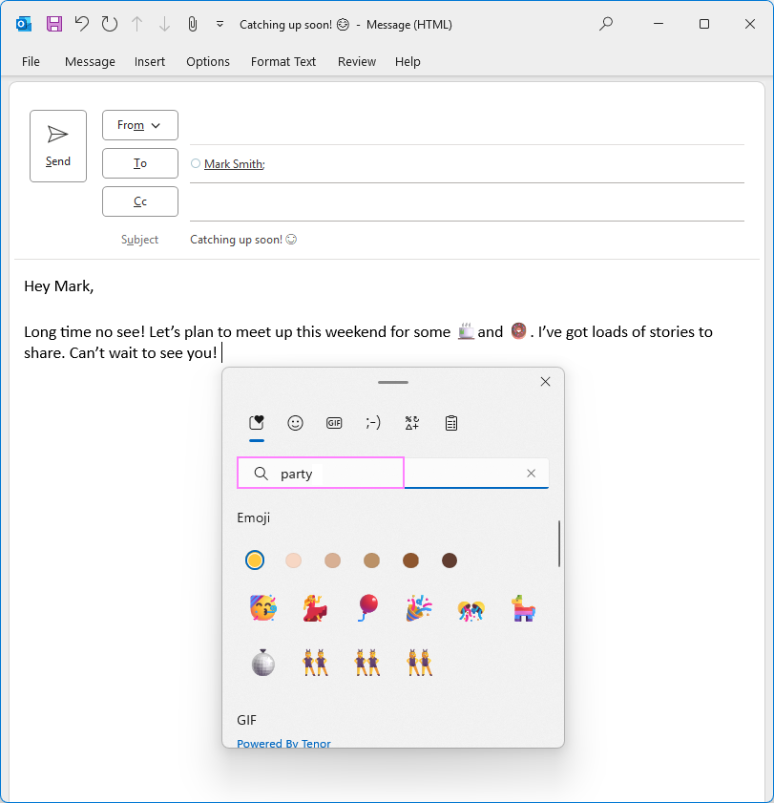774x803 pixels.
Task: Open the Symbols tab in emoji picker
Action: coord(412,423)
